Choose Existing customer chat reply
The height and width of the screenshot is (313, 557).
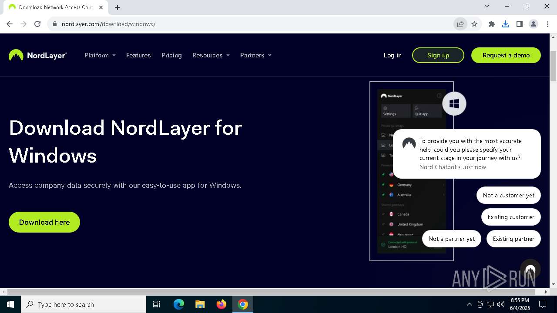coord(511,217)
